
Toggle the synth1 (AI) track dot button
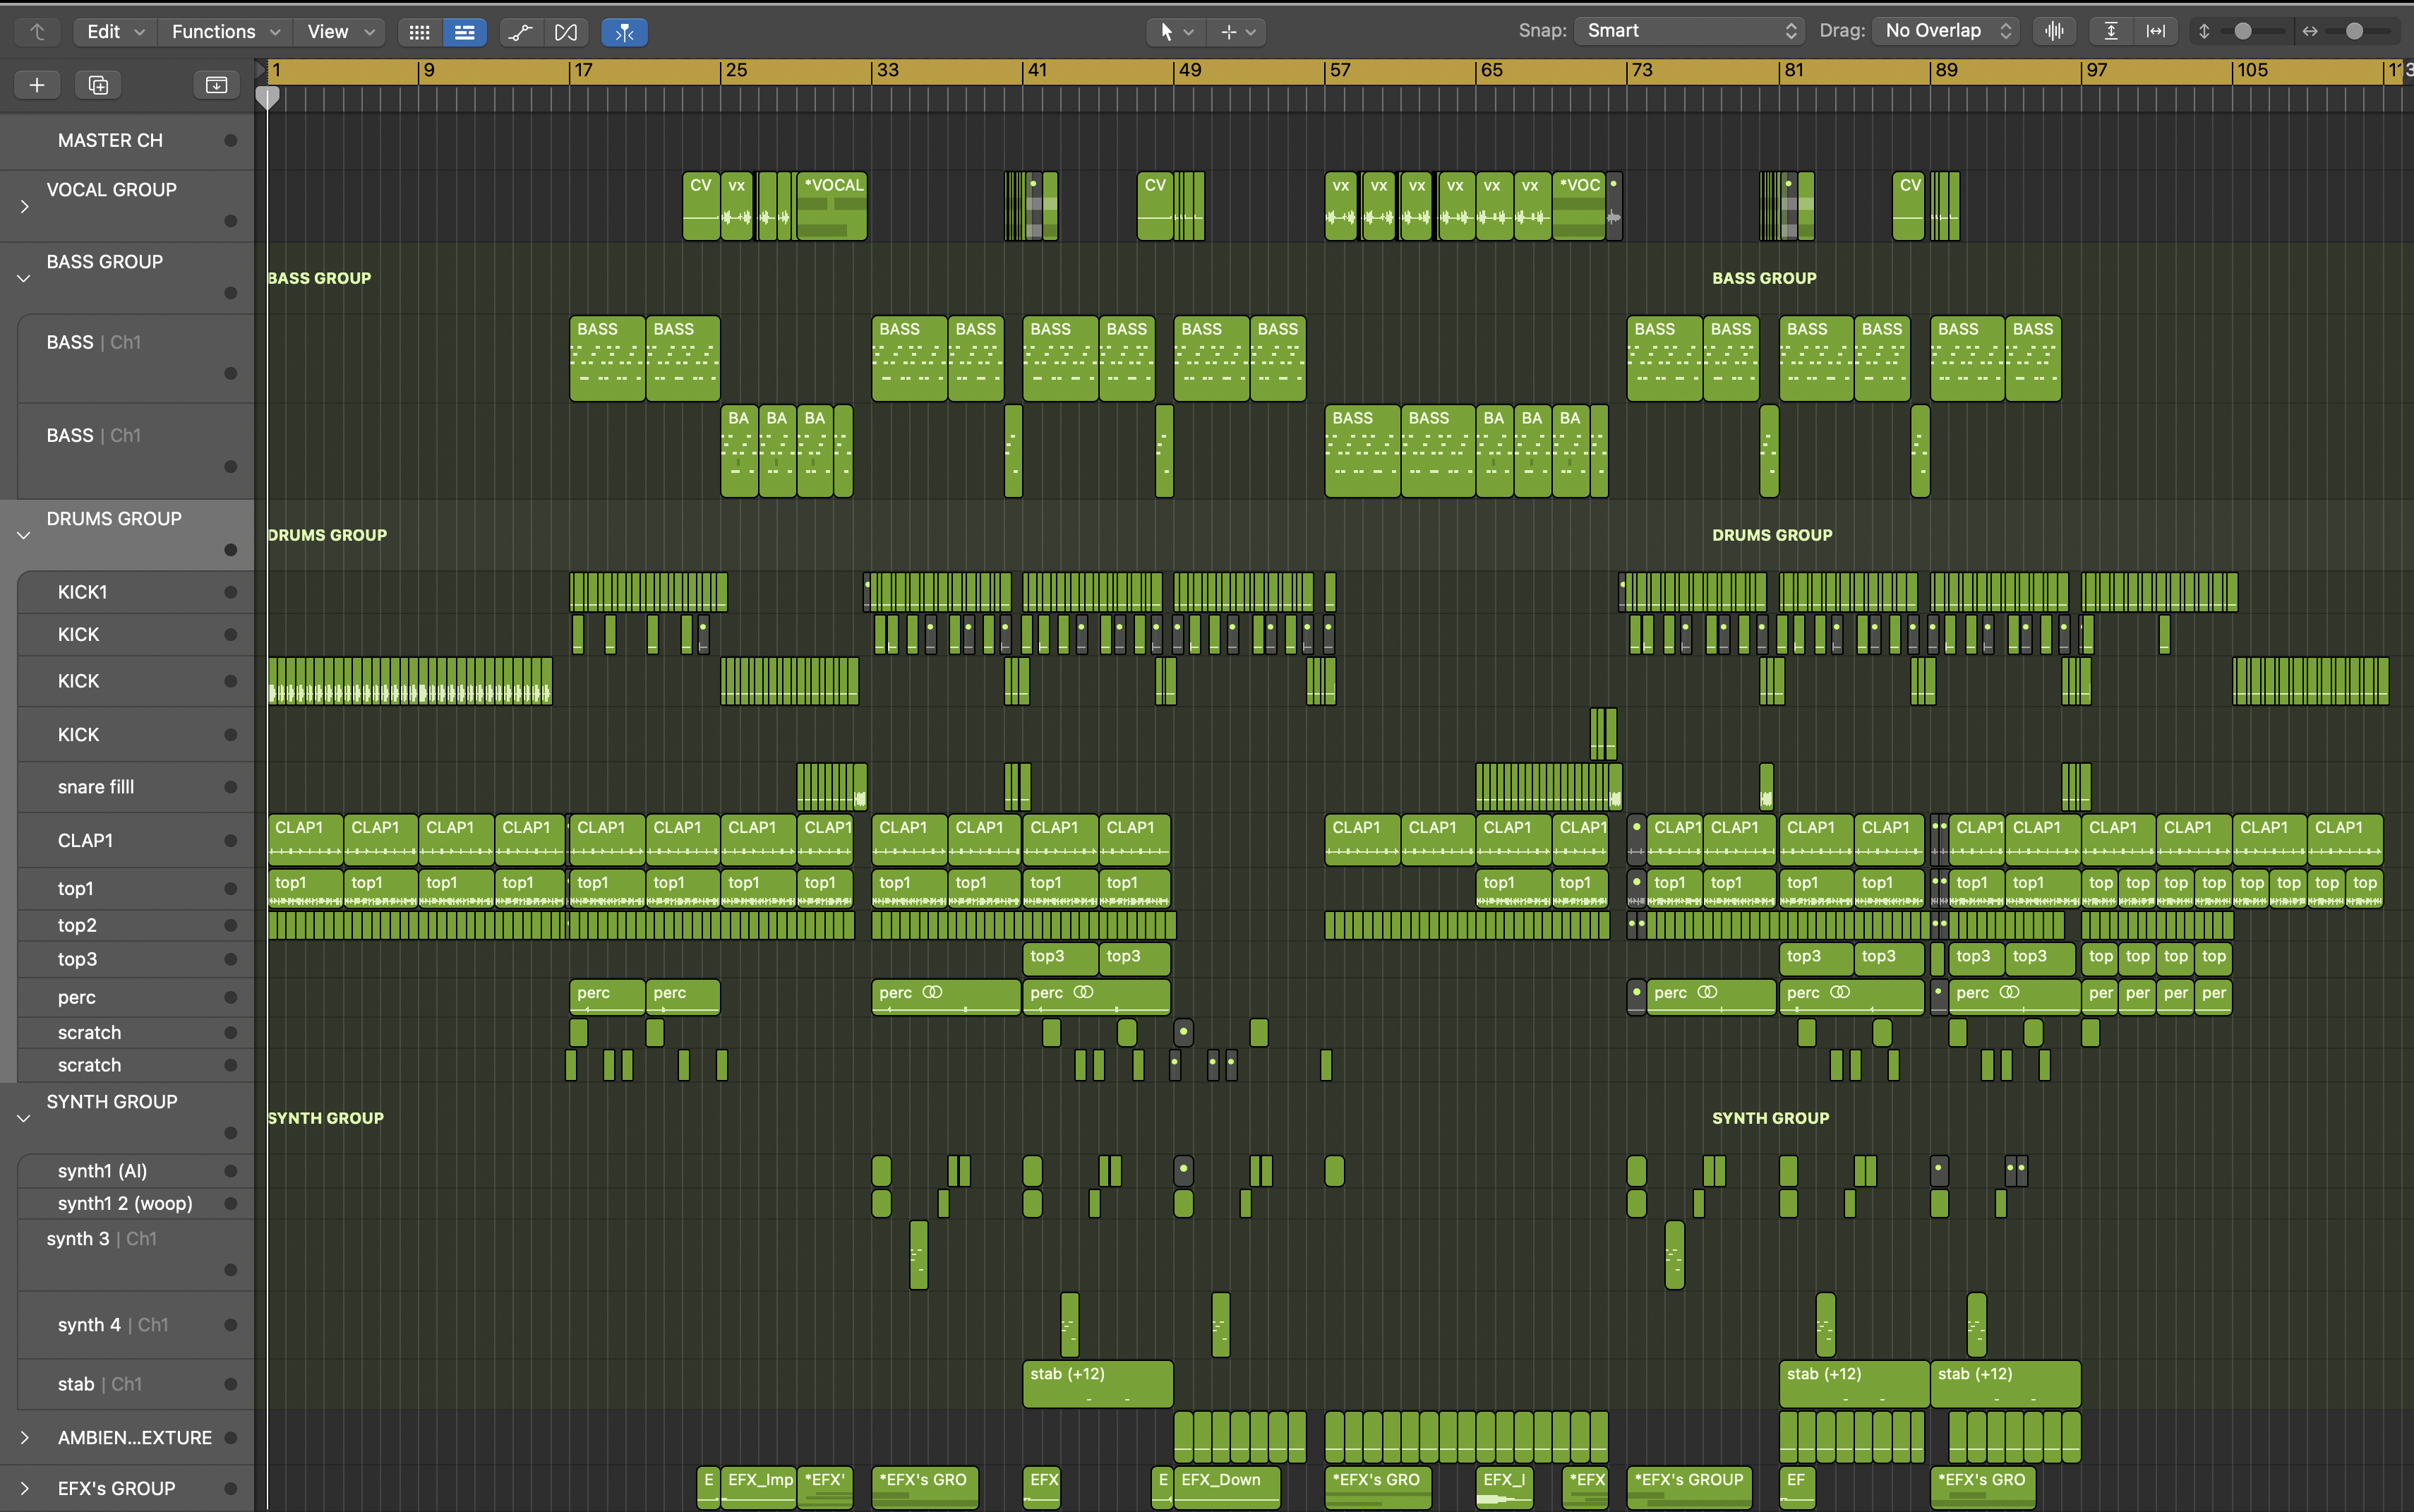(x=231, y=1172)
